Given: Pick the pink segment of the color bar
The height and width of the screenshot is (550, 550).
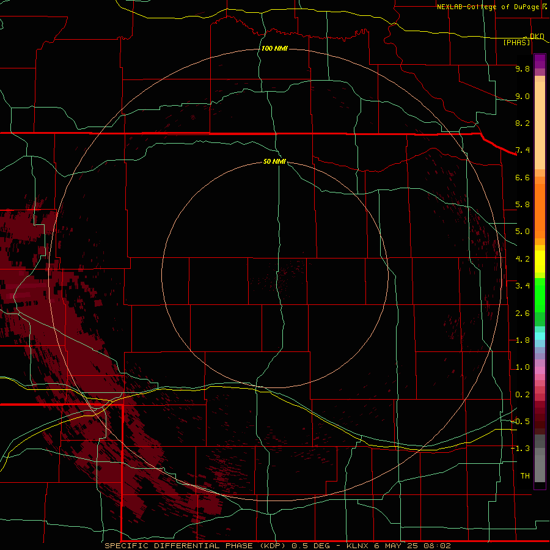Looking at the screenshot, I should pyautogui.click(x=540, y=370).
